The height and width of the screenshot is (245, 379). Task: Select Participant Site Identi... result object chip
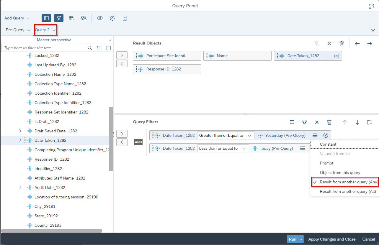point(167,56)
